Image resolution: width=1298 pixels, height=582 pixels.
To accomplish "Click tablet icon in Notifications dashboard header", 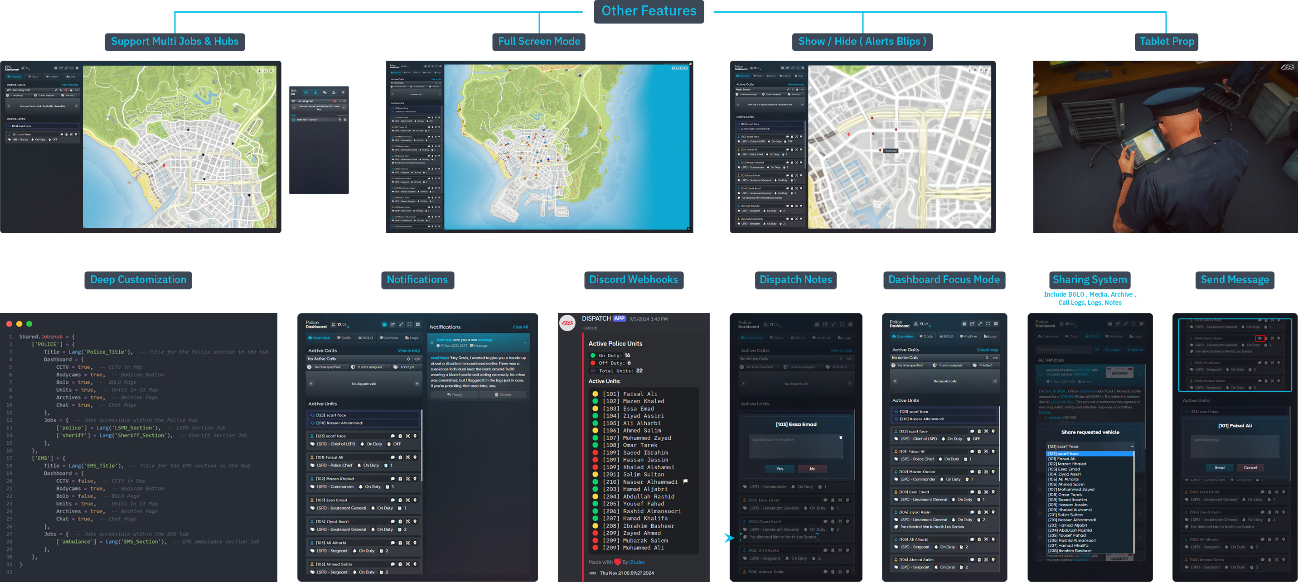I will coord(384,324).
